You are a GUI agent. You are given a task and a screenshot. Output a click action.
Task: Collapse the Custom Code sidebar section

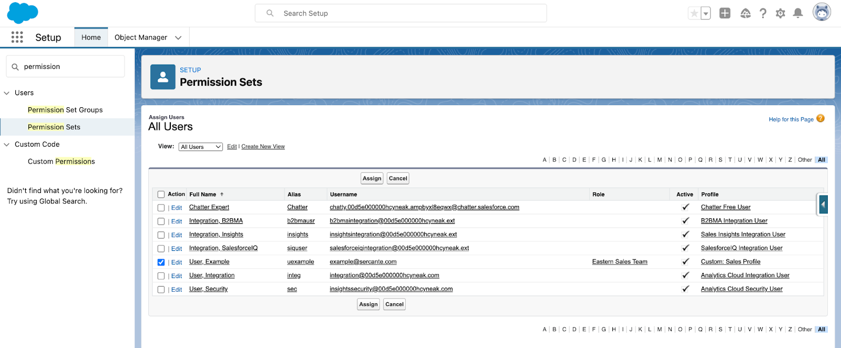(x=7, y=145)
